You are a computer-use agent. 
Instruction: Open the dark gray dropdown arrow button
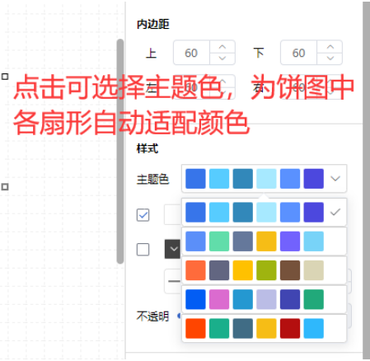172,249
